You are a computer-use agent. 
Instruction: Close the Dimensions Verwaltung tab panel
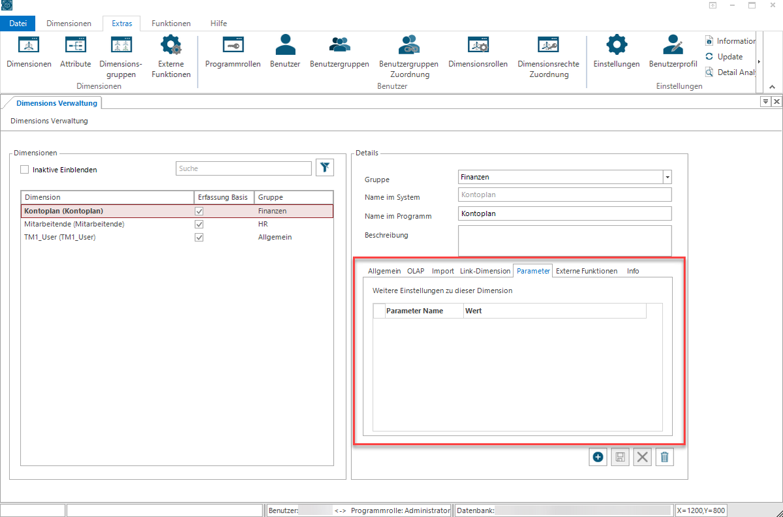tap(776, 102)
